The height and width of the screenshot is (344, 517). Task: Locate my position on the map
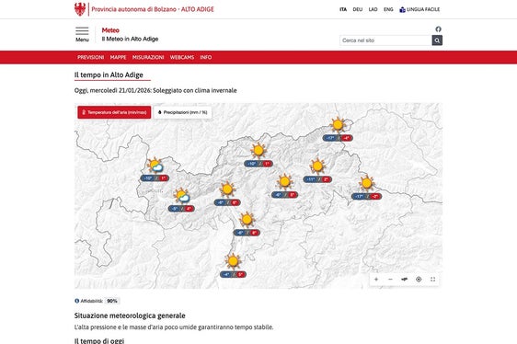coord(419,280)
